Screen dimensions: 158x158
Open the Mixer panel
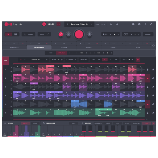(28, 34)
